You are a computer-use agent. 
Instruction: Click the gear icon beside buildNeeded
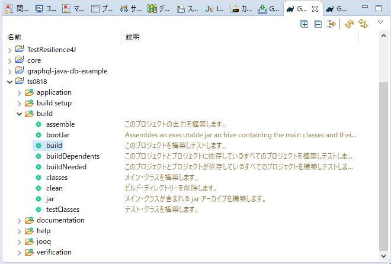point(39,167)
